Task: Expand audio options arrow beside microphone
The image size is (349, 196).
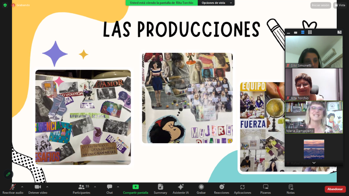Action: (x=22, y=187)
